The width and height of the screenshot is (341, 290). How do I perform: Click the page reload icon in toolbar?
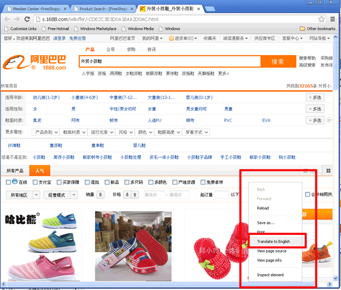(27, 19)
